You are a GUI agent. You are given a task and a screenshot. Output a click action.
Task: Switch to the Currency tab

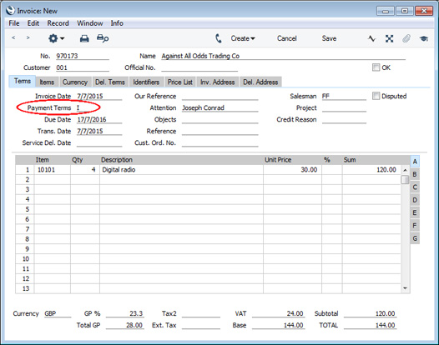[75, 82]
